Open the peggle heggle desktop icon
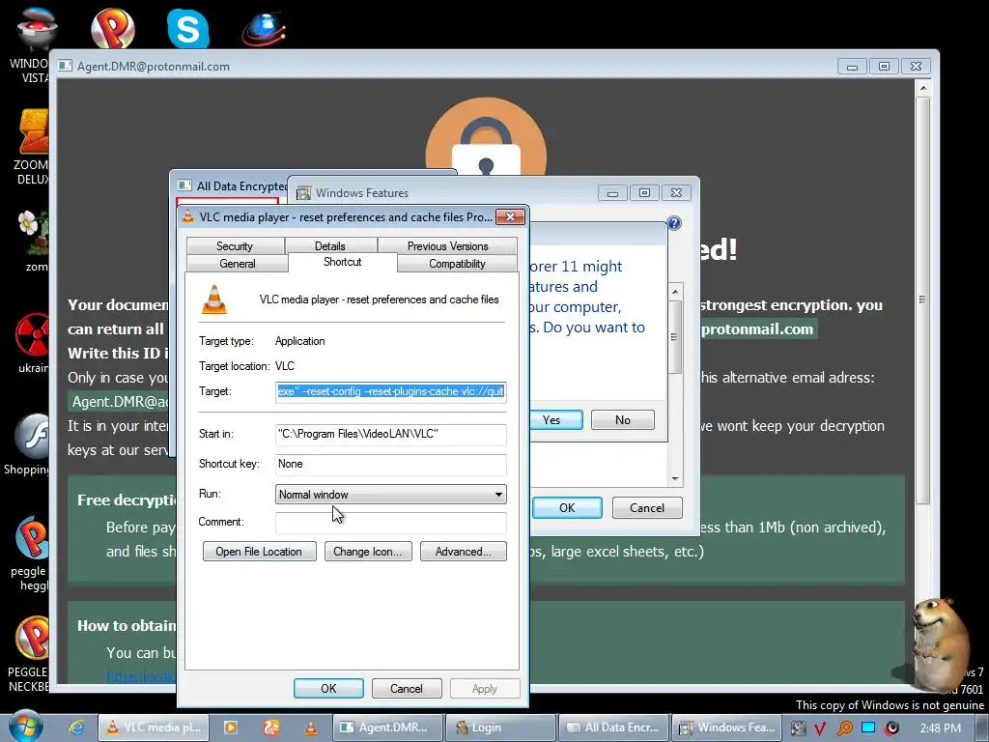989x742 pixels. click(x=30, y=554)
